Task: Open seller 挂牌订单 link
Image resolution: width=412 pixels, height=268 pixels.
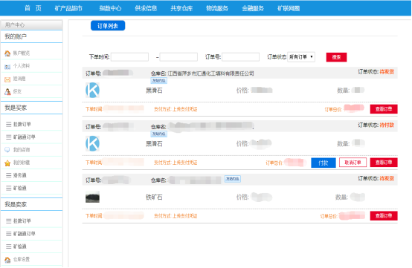Action: [22, 221]
